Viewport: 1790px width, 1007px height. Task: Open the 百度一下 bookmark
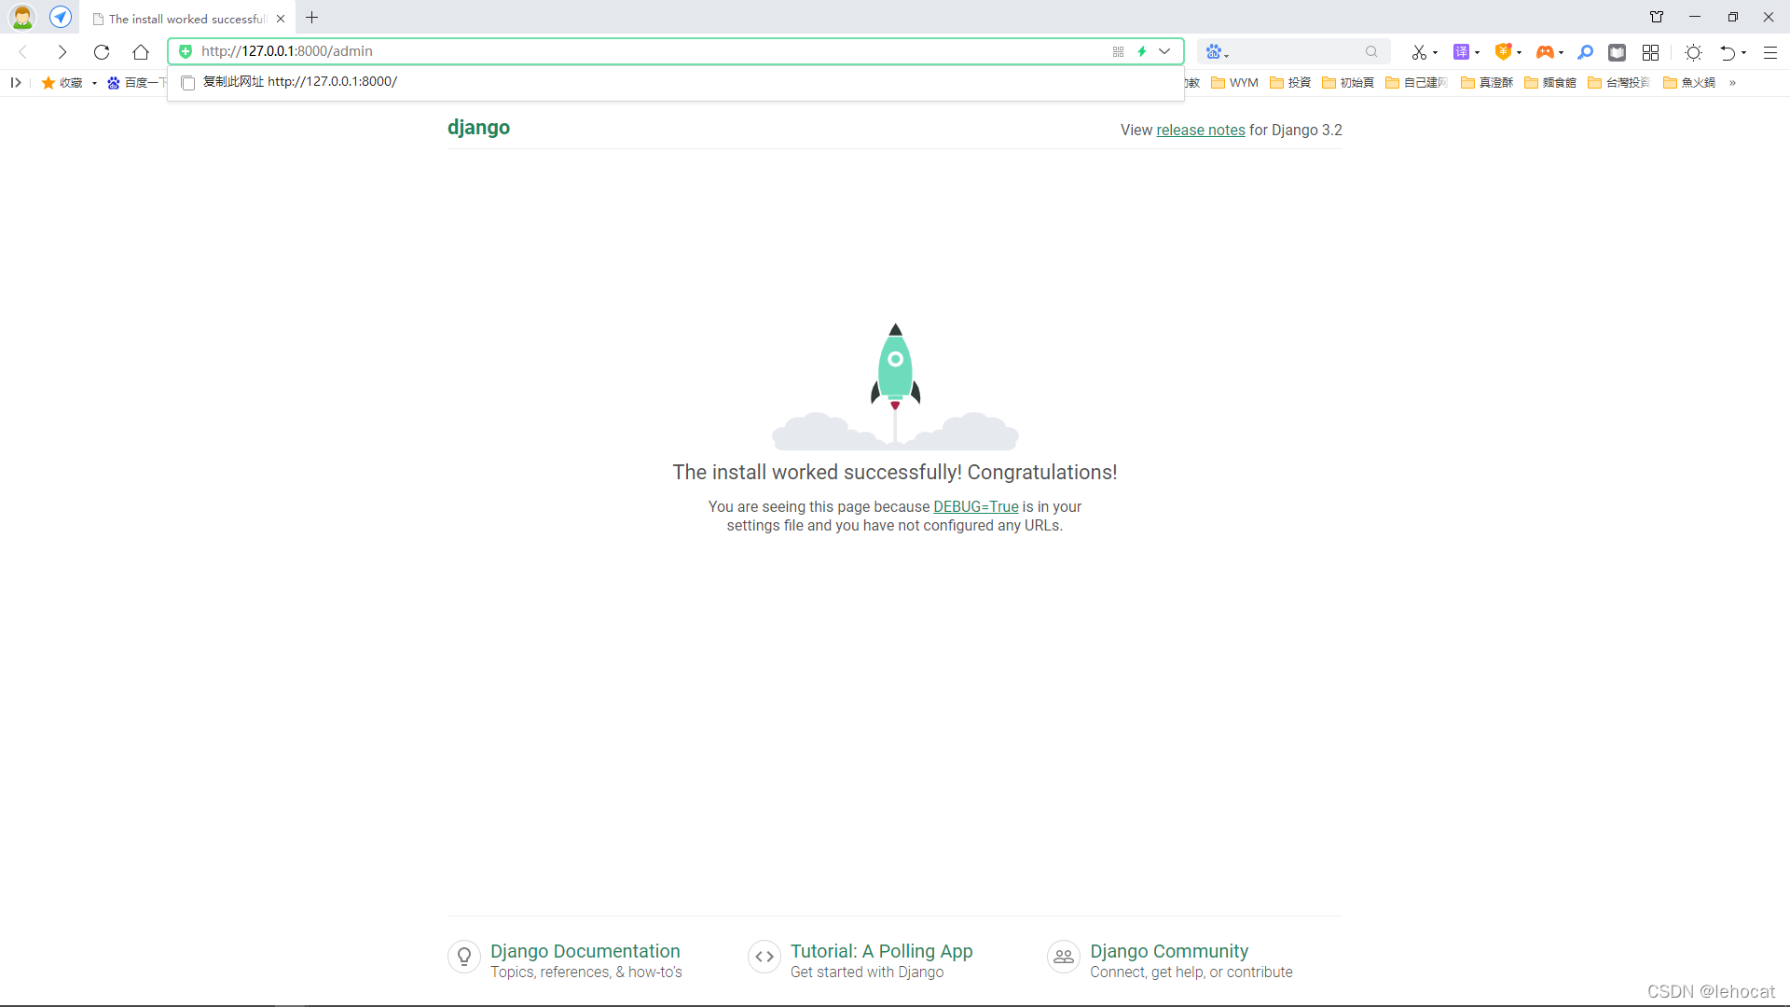[x=136, y=83]
